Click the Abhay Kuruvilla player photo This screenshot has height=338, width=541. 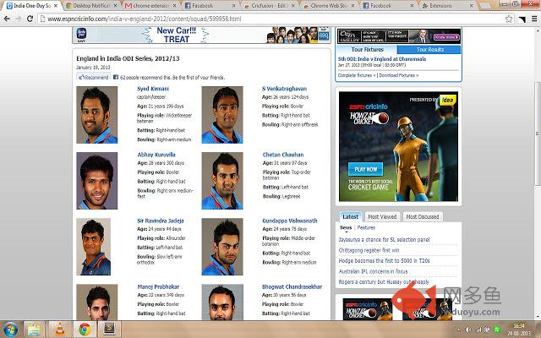tap(96, 181)
